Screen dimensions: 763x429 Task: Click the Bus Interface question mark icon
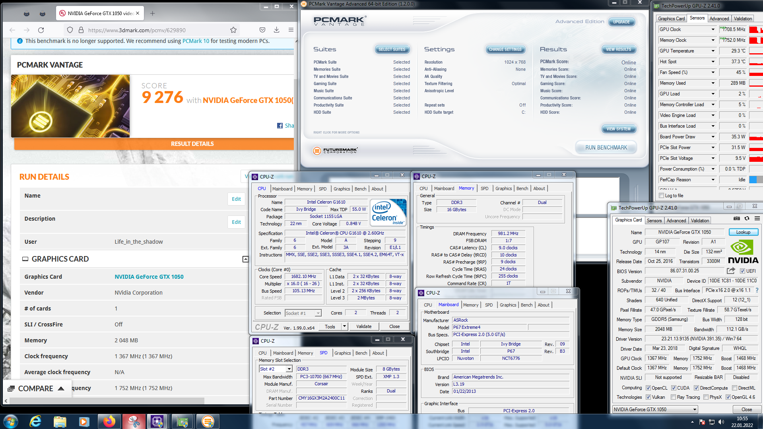tap(757, 290)
